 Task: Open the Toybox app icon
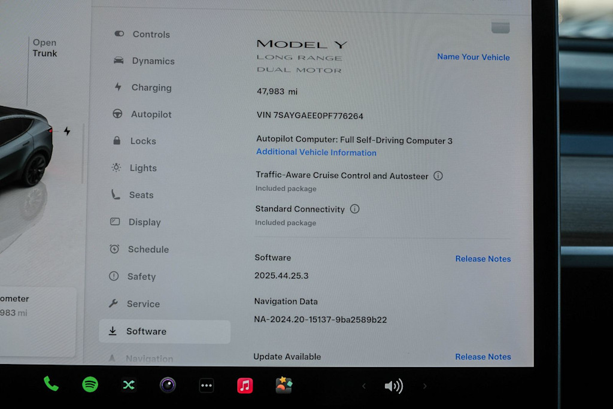(x=284, y=385)
